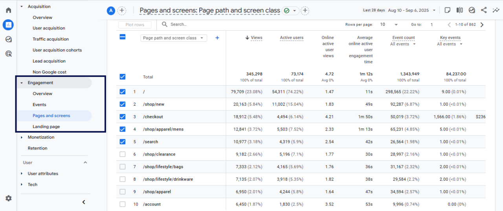Image resolution: width=503 pixels, height=211 pixels.
Task: Open Acquisition Overview report
Action: coord(42,17)
